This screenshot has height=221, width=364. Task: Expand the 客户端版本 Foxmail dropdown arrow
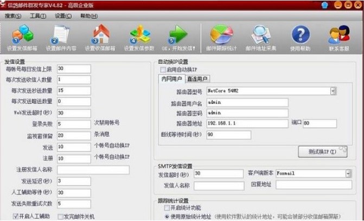tap(348, 173)
